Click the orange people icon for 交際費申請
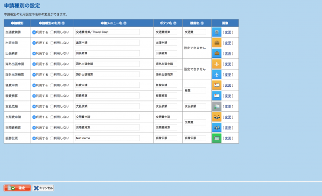 [217, 117]
